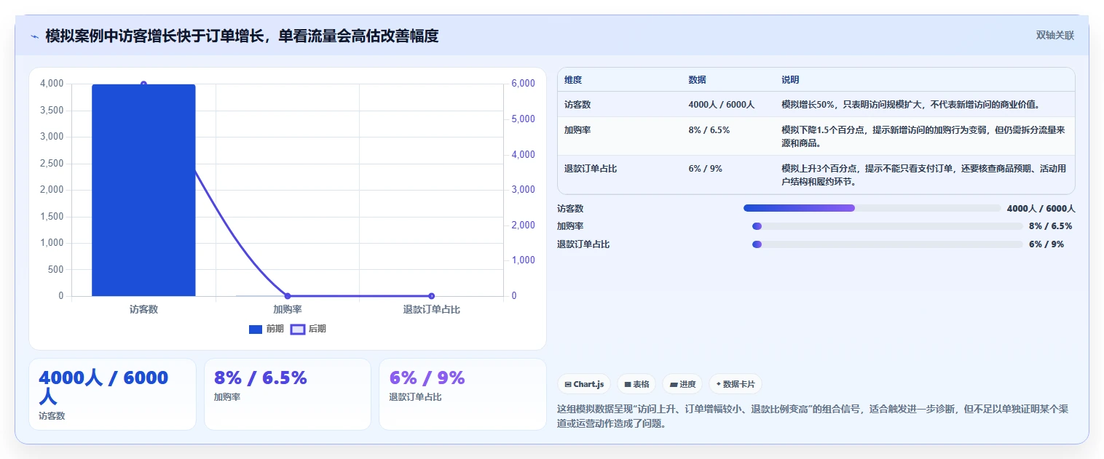Image resolution: width=1104 pixels, height=459 pixels.
Task: Click the summary paragraph under the tags
Action: (812, 416)
